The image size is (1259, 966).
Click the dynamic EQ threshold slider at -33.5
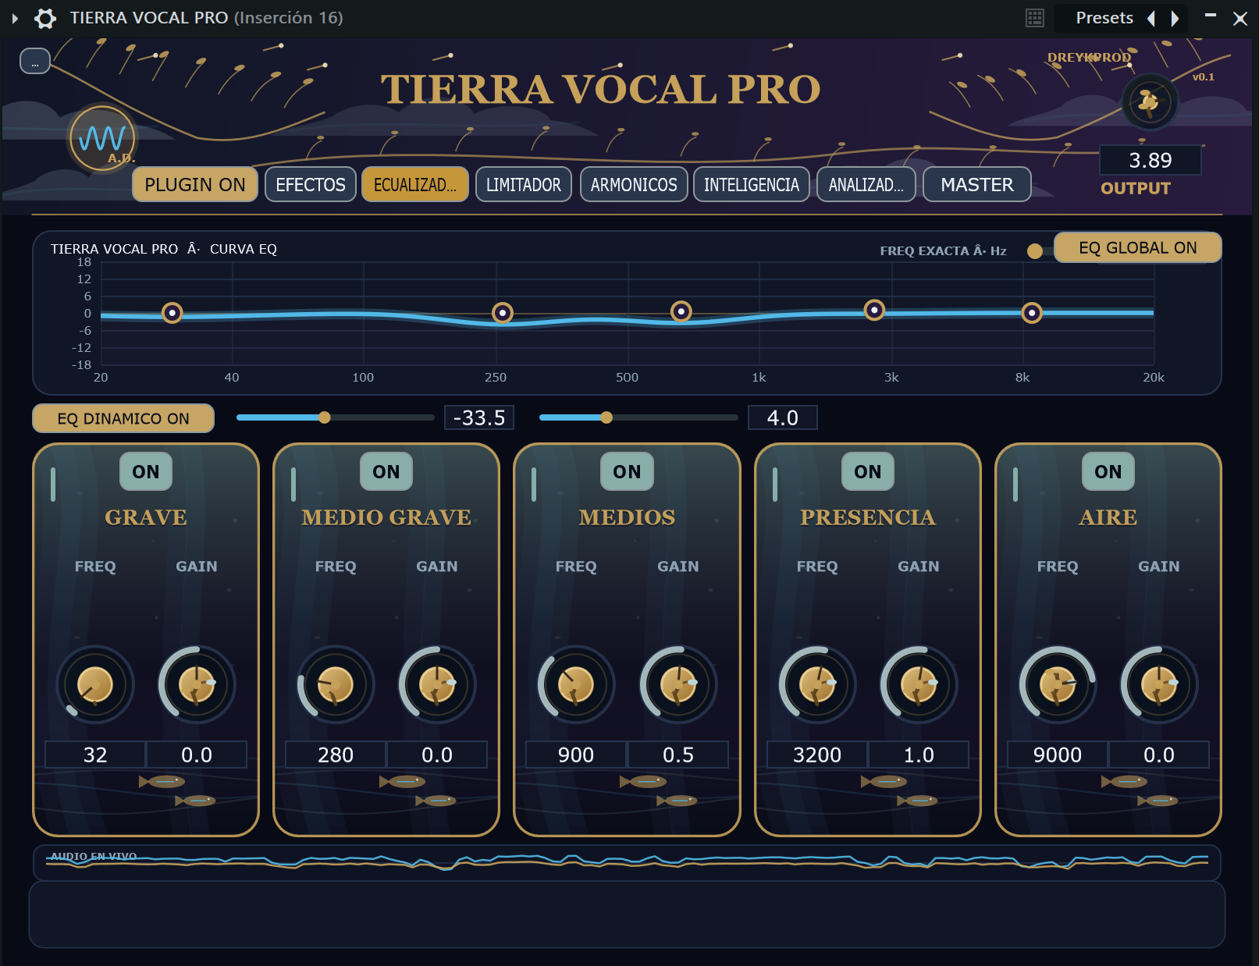[x=336, y=417]
